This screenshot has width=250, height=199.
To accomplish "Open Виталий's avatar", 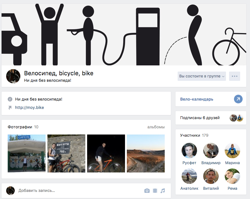I will pyautogui.click(x=211, y=176).
